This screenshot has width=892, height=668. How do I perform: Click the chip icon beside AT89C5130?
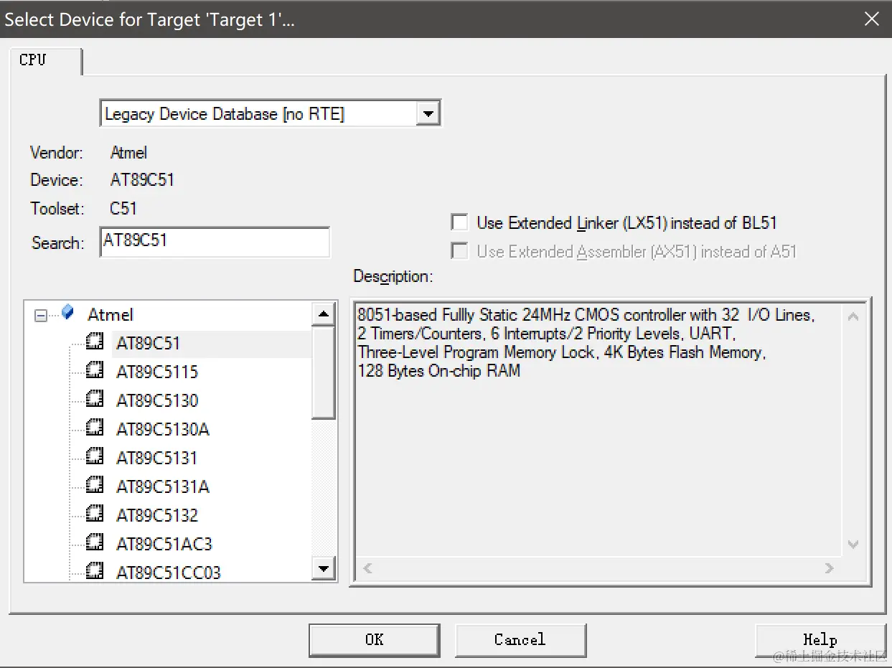(x=95, y=400)
